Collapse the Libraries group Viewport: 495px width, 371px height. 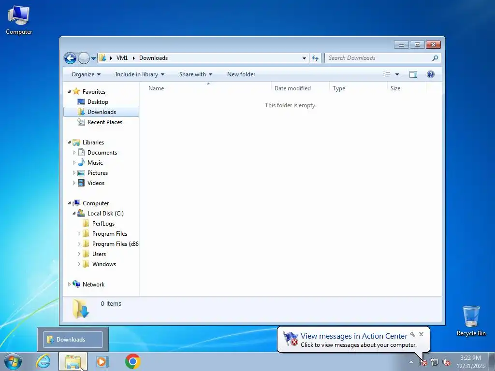pos(69,143)
